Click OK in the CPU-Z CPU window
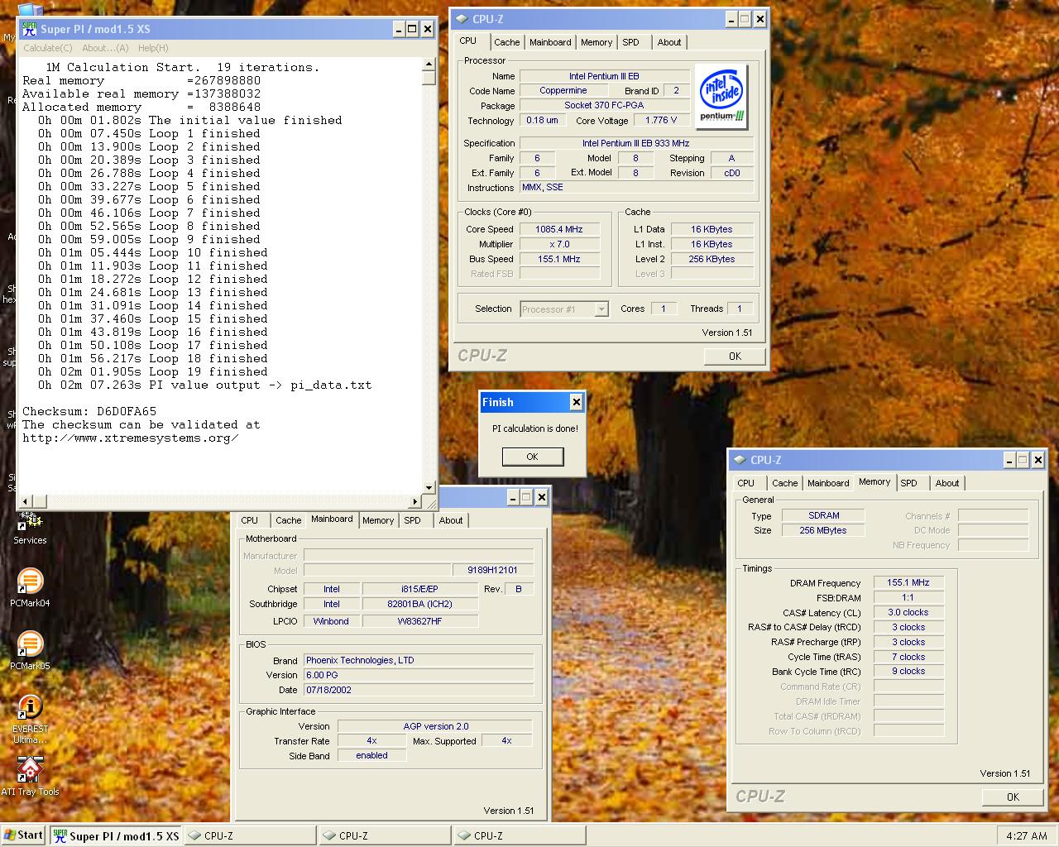 [735, 357]
